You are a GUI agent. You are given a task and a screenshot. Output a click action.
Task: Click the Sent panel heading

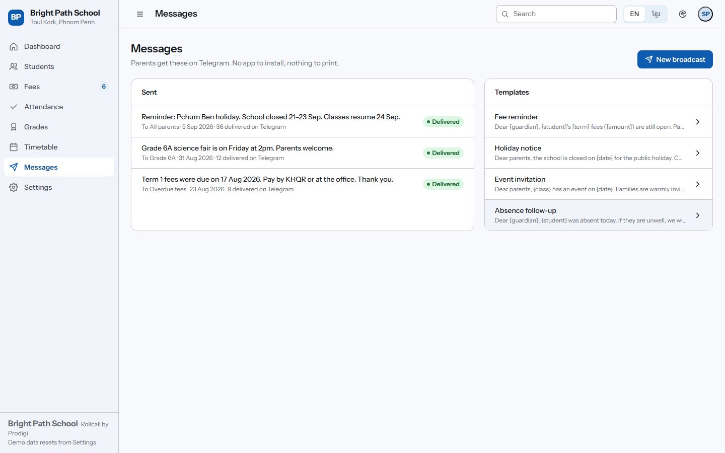149,92
